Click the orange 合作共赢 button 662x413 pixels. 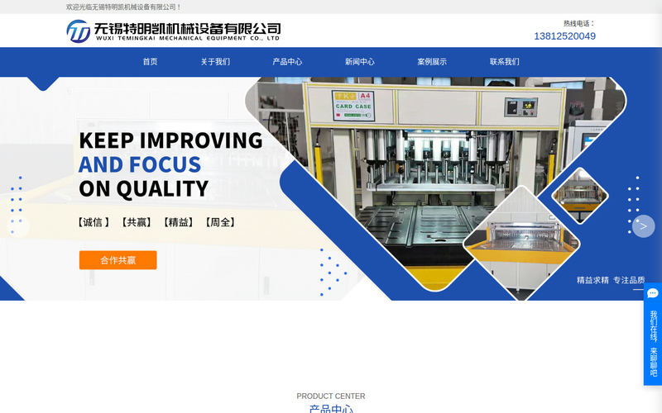tap(118, 260)
